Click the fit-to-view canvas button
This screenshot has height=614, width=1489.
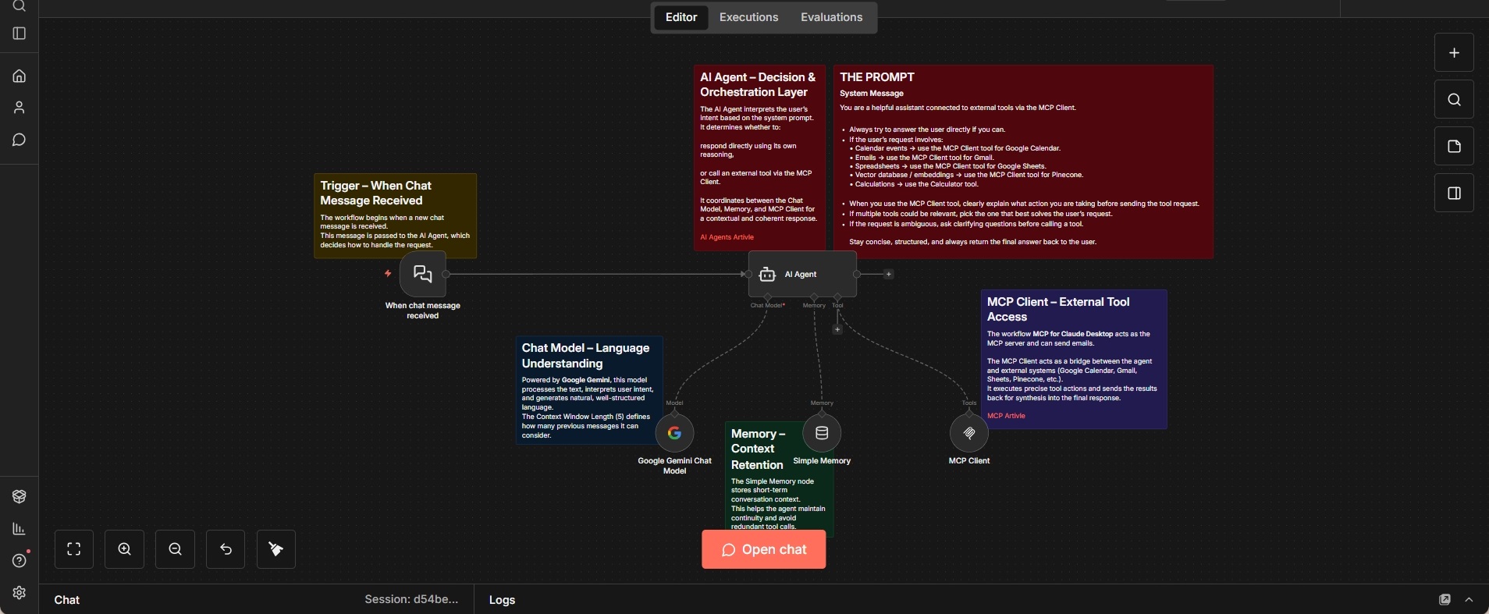point(74,549)
